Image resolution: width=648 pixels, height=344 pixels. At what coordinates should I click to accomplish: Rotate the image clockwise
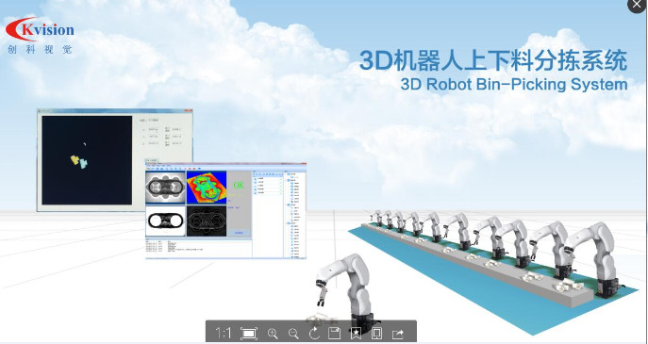[314, 333]
